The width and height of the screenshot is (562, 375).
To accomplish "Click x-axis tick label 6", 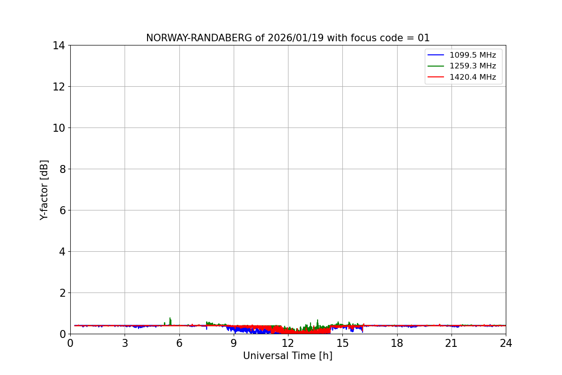I will pos(179,343).
